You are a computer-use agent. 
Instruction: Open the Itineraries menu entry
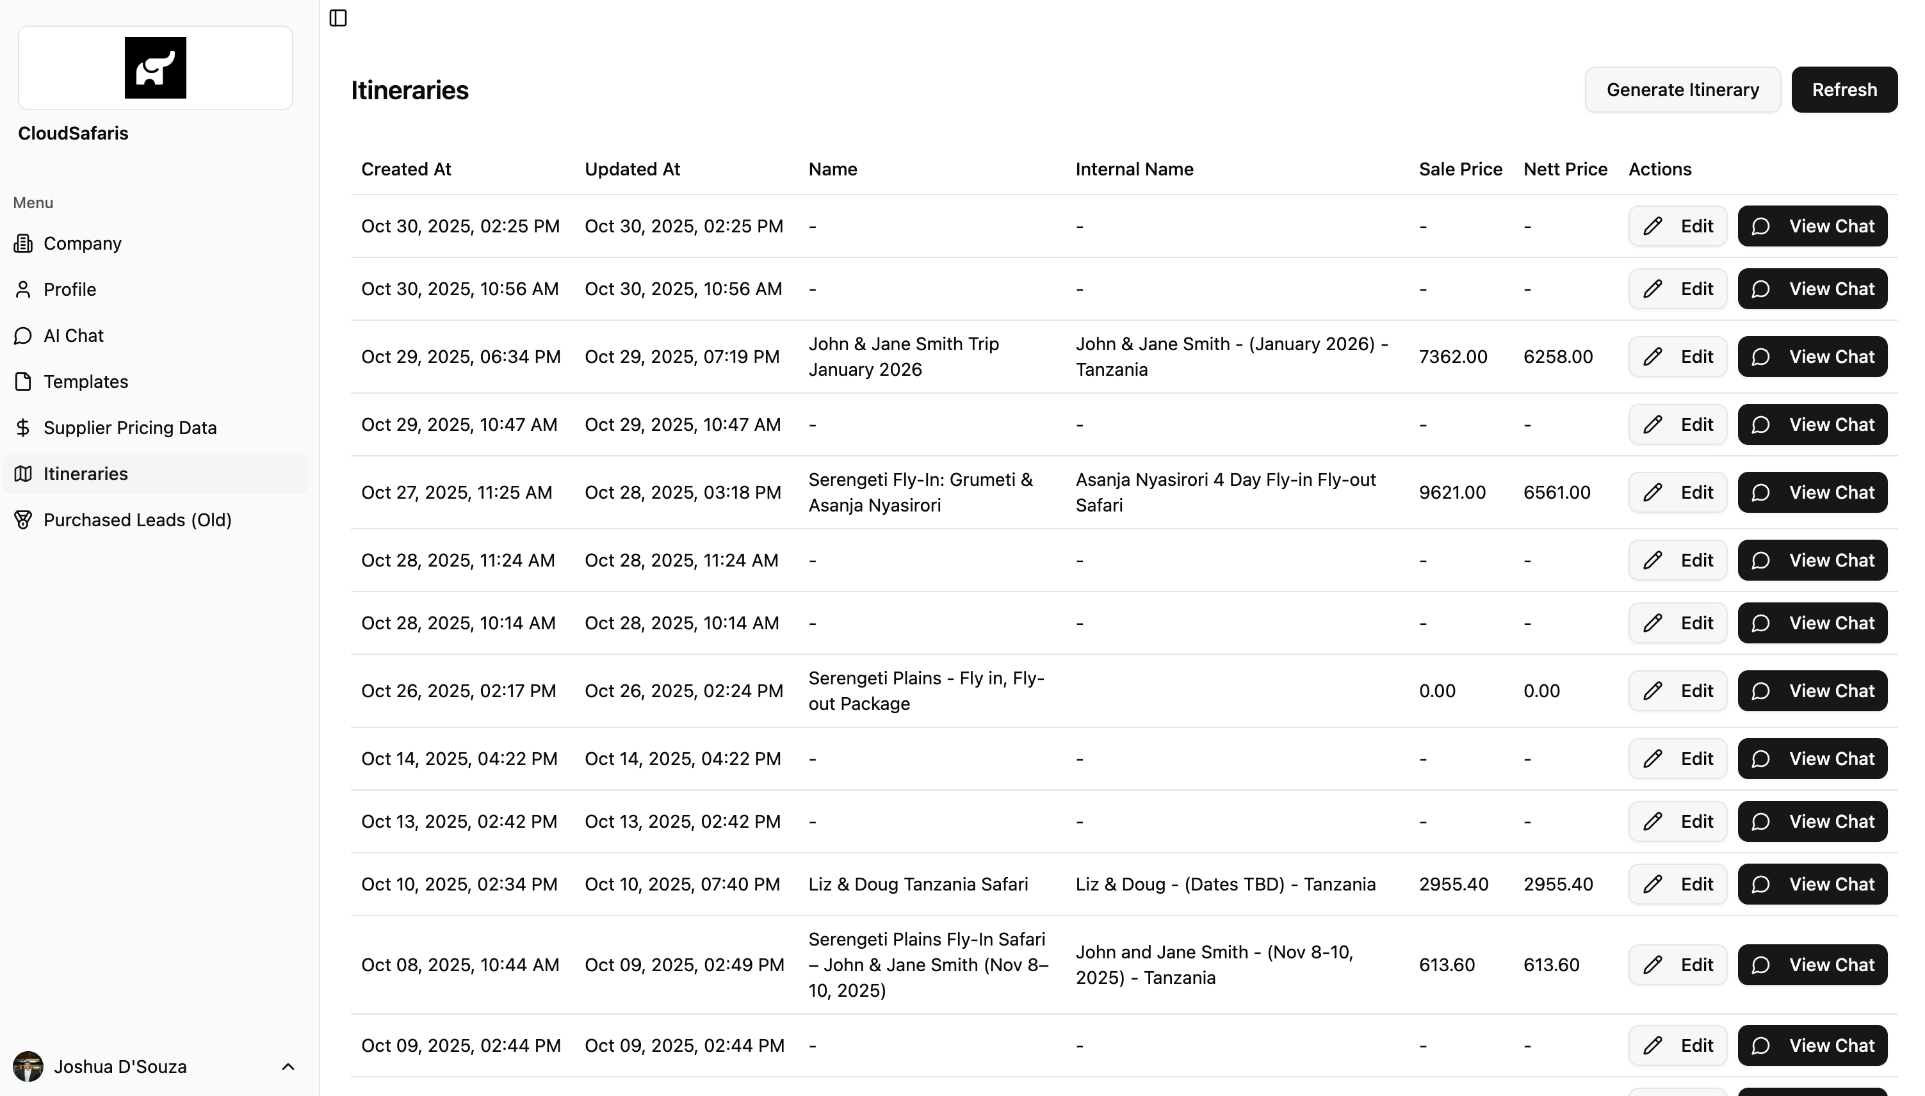(85, 474)
